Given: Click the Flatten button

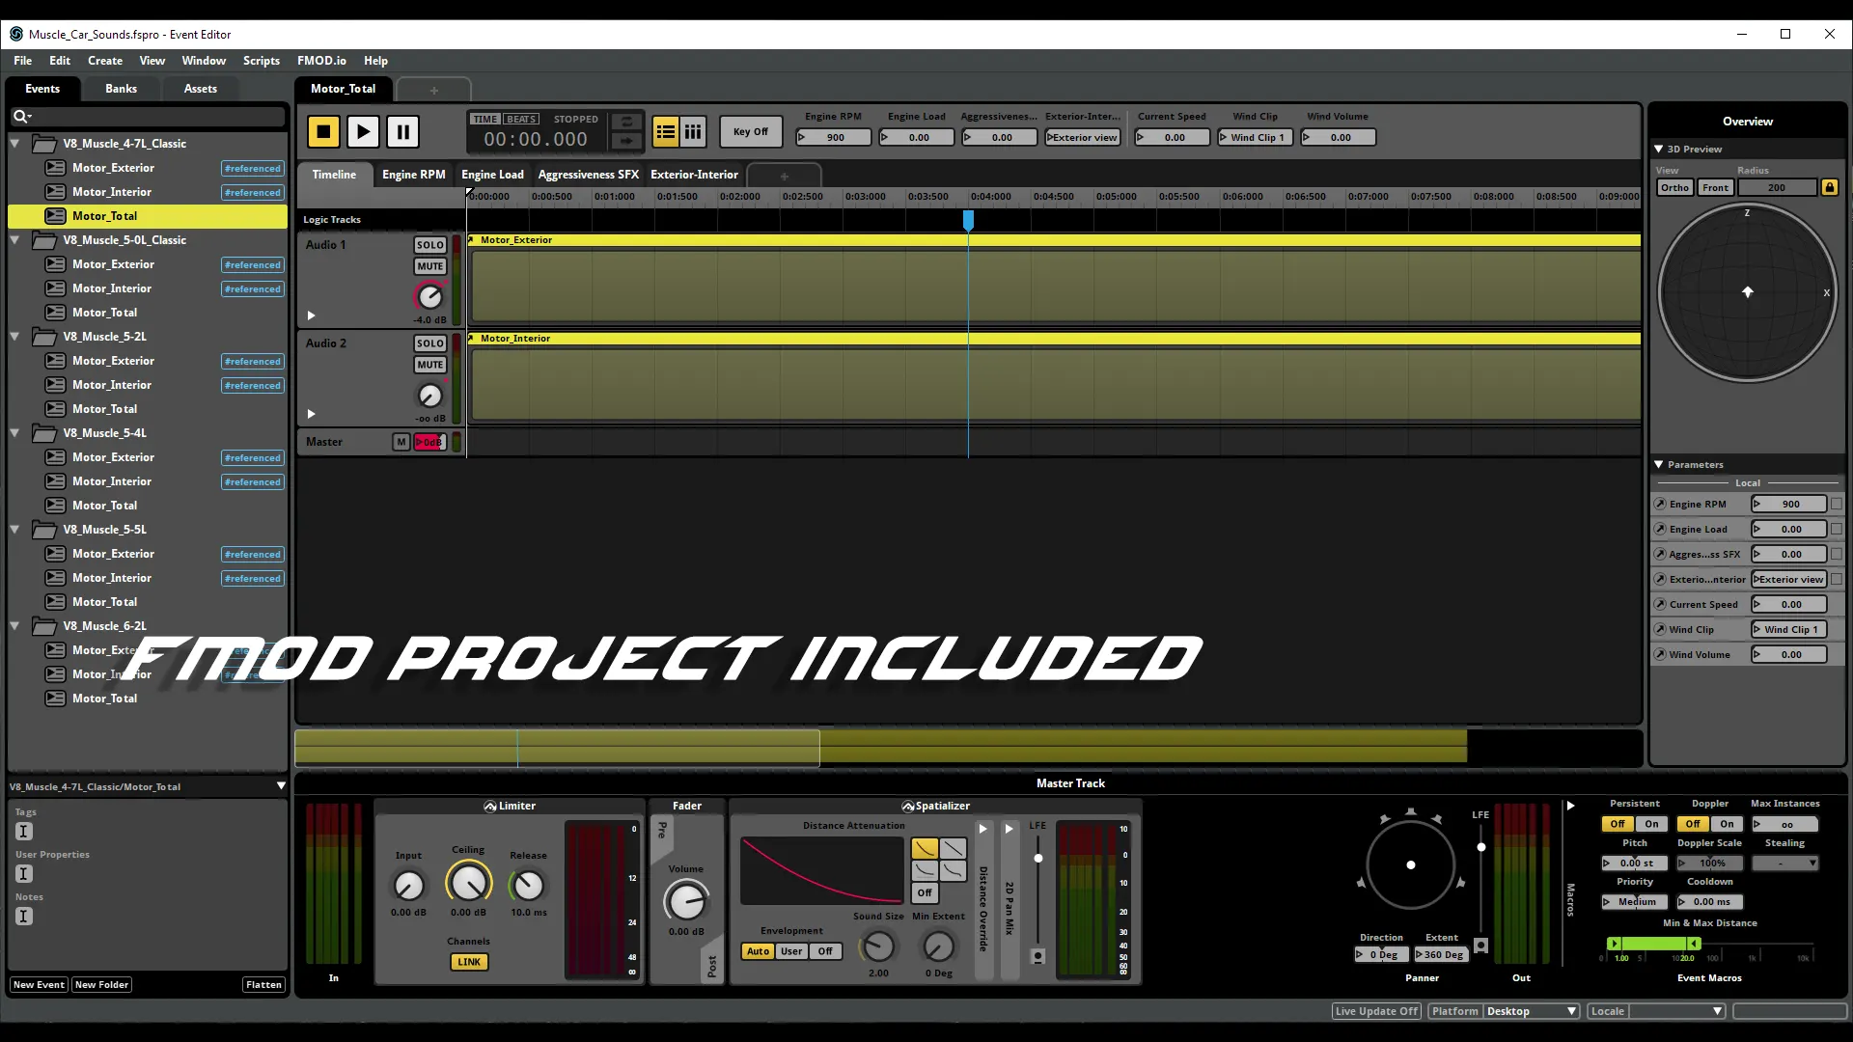Looking at the screenshot, I should (263, 985).
